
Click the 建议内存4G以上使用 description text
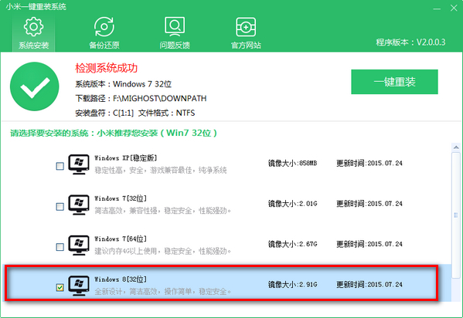pos(162,251)
